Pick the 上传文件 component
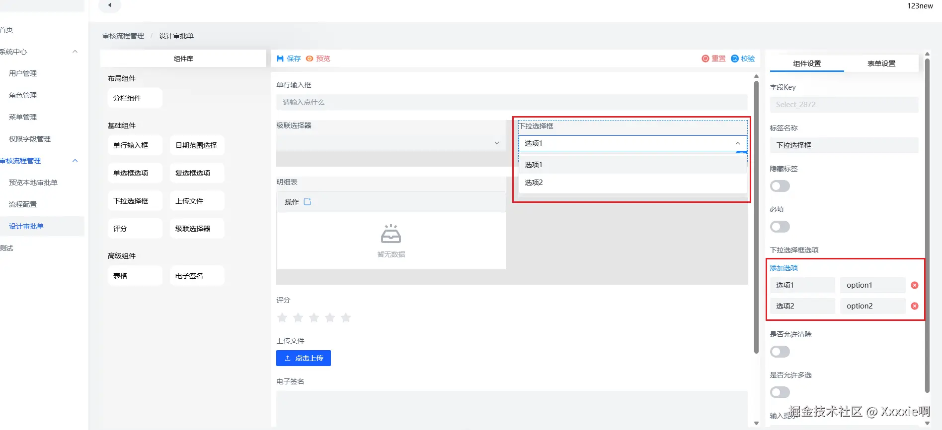 point(197,201)
